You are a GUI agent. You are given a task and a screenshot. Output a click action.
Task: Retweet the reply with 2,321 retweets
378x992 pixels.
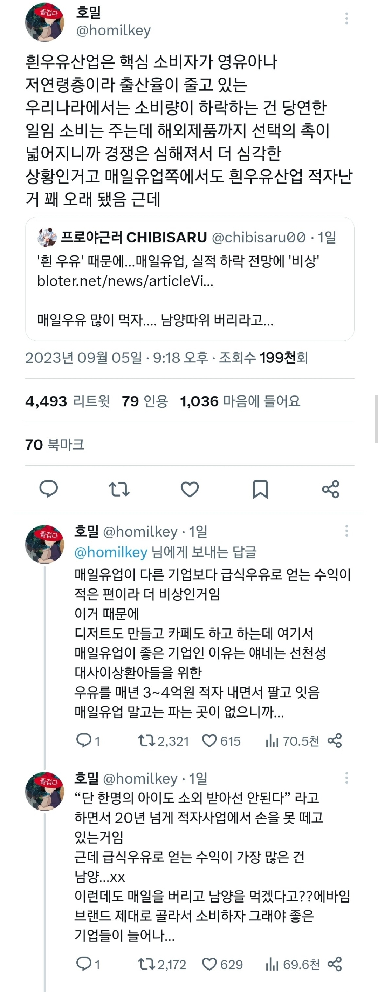pyautogui.click(x=146, y=740)
